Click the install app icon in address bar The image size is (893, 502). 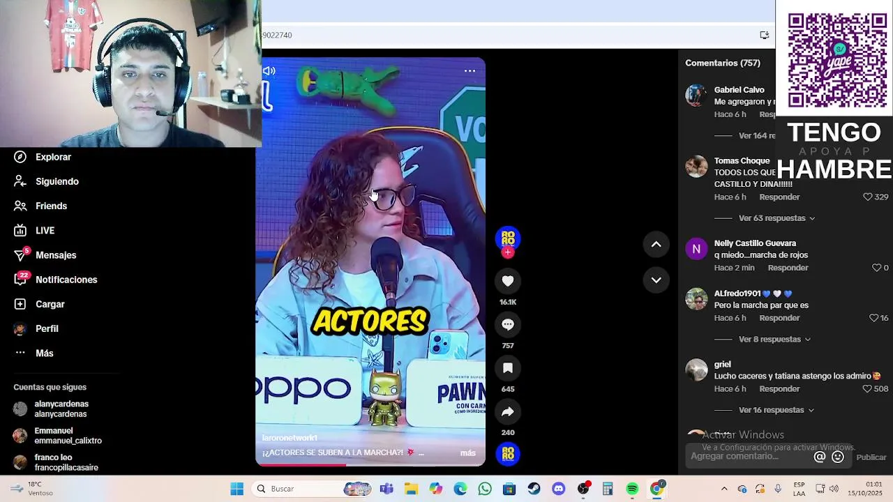pyautogui.click(x=765, y=35)
